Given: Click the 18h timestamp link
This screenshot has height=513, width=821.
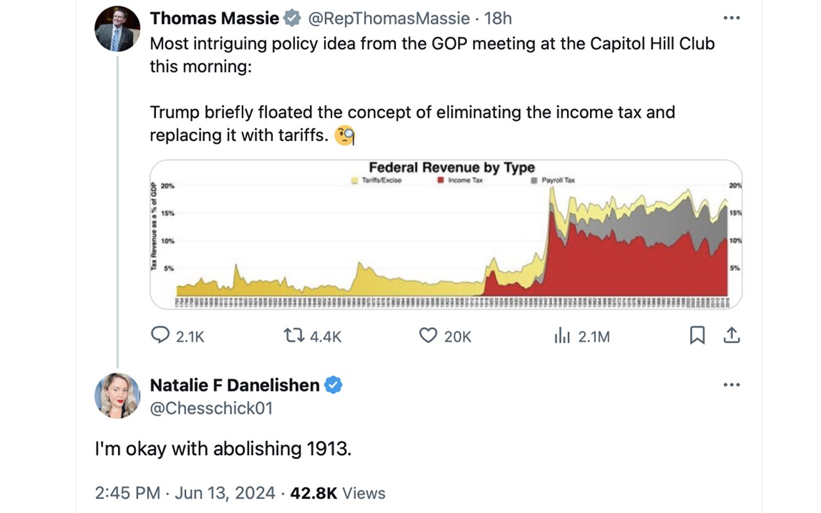Looking at the screenshot, I should 498,19.
